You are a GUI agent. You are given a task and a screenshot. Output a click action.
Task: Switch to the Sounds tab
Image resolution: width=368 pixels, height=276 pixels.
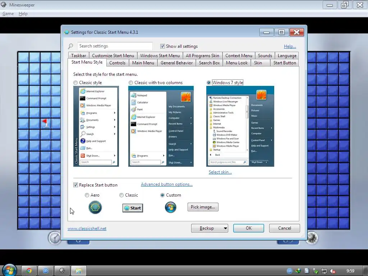tap(265, 56)
